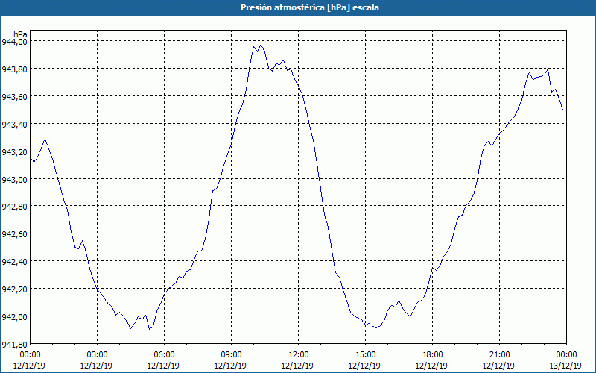Select the 941,80 y-axis label
This screenshot has height=373, width=596.
14,344
